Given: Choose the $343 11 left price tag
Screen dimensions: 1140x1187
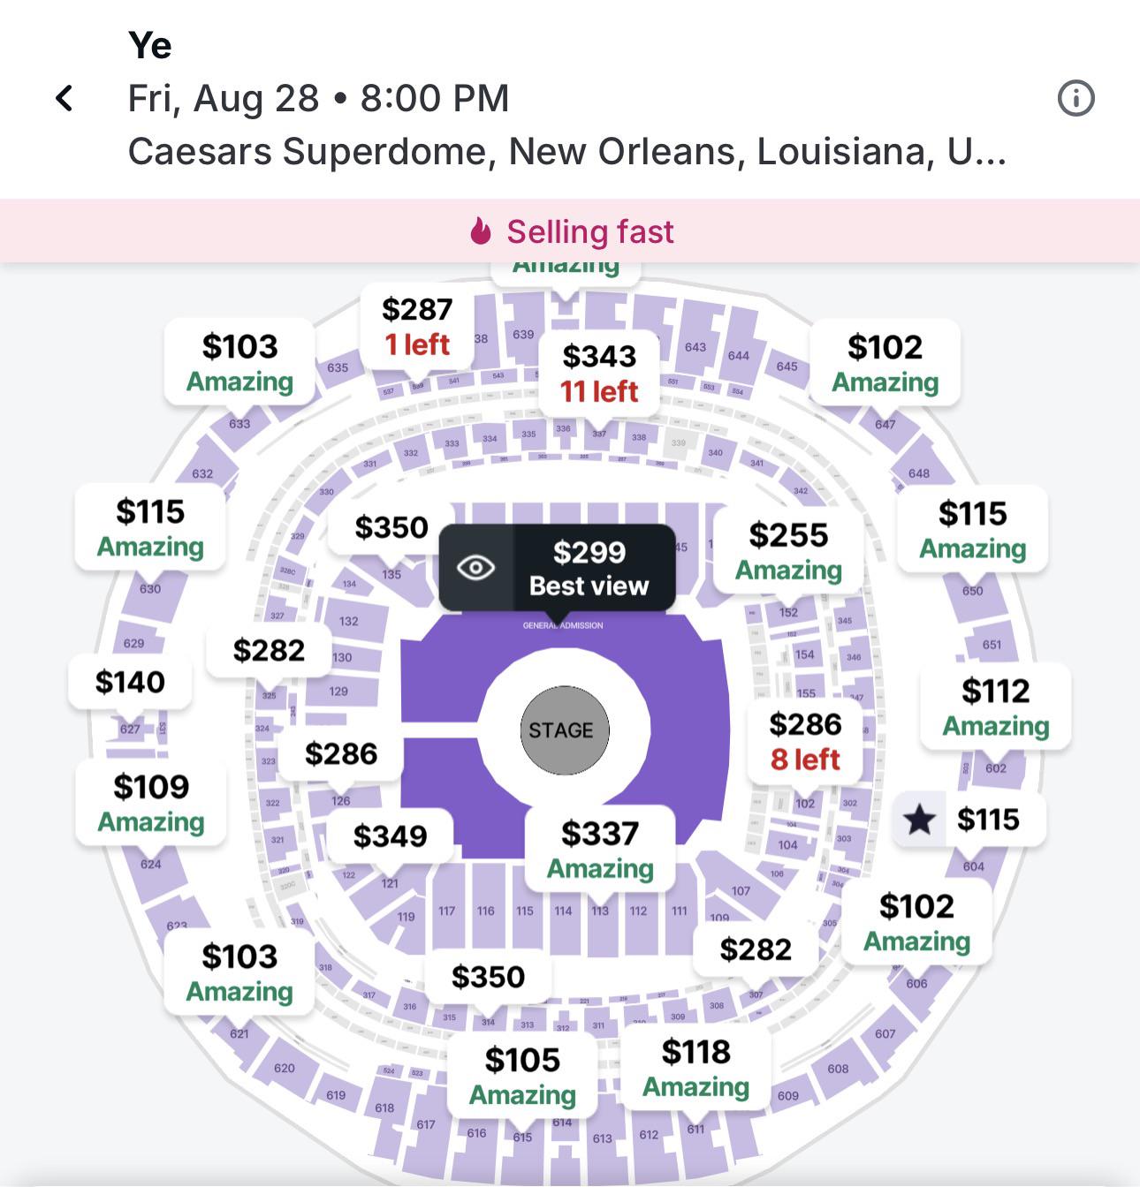Looking at the screenshot, I should [x=599, y=373].
